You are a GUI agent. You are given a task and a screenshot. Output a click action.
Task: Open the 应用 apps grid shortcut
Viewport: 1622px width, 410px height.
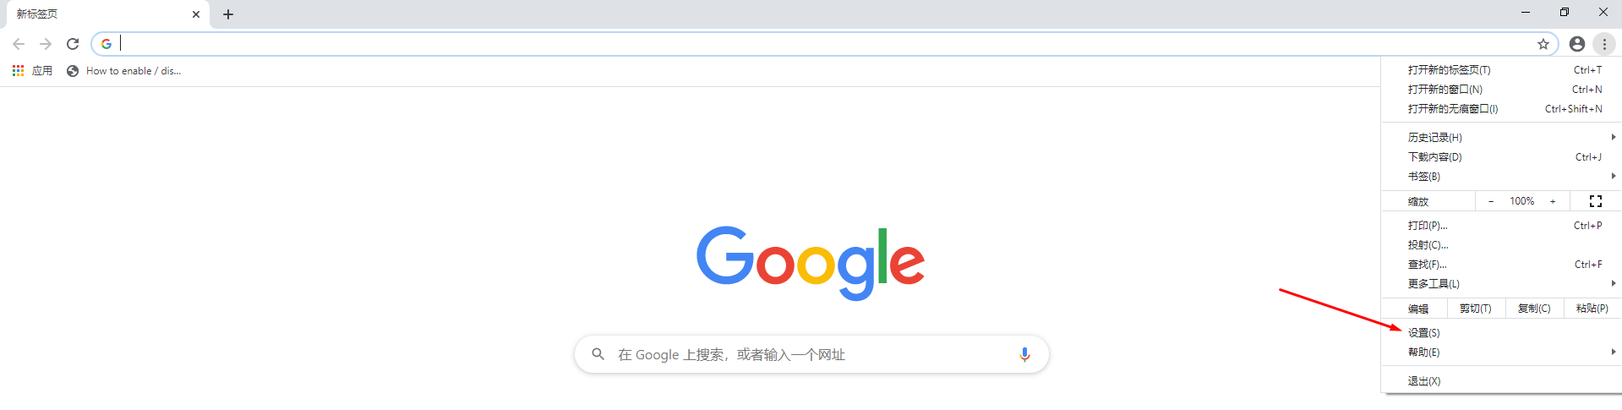(x=32, y=71)
